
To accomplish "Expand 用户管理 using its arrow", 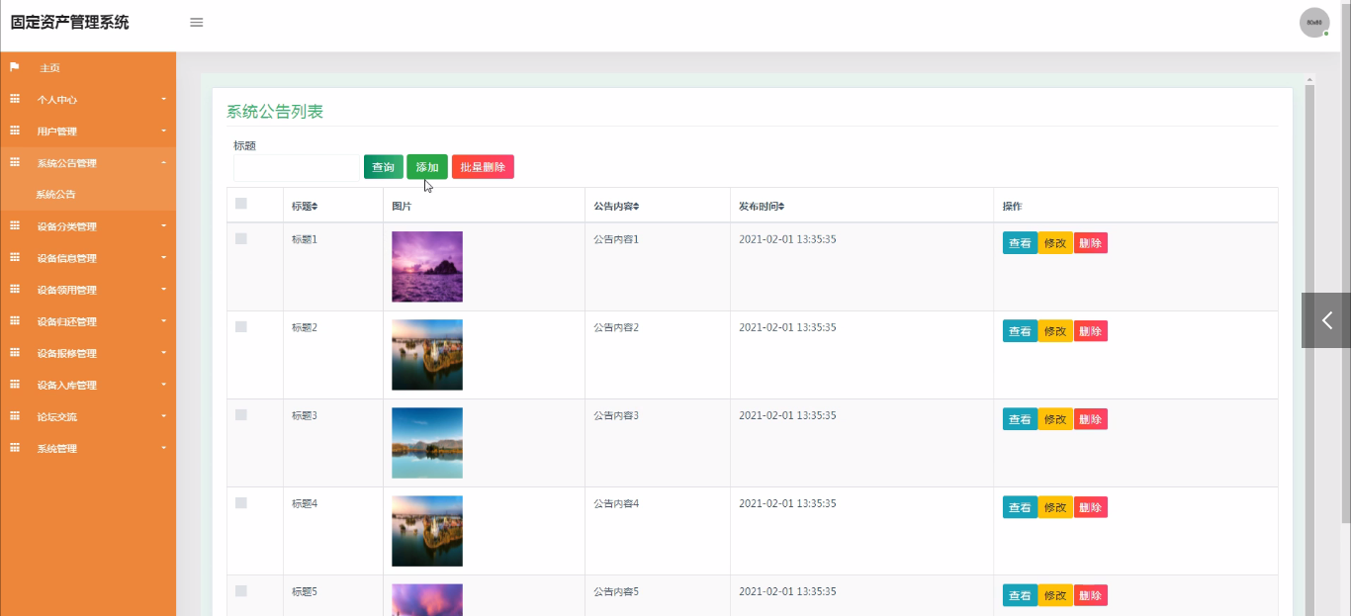I will click(x=164, y=132).
